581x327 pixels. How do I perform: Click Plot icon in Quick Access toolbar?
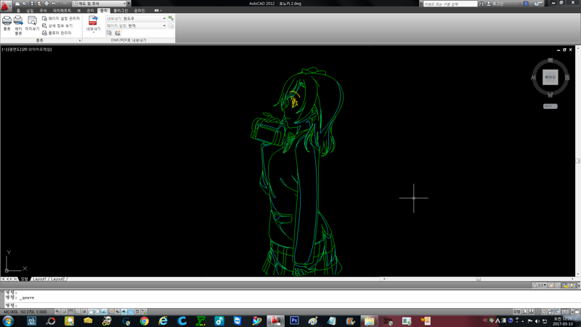46,4
